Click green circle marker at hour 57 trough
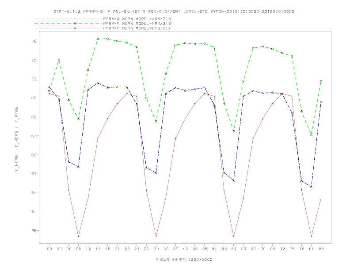Screen dimensions: 350x271 pyautogui.click(x=234, y=131)
